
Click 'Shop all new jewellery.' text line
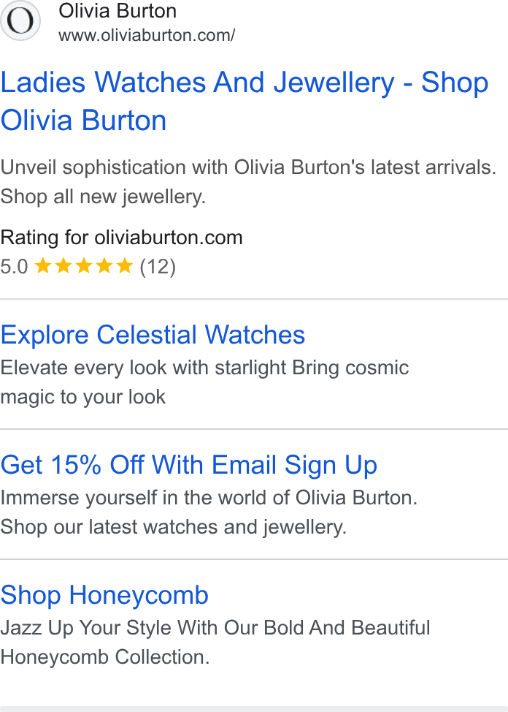point(103,197)
